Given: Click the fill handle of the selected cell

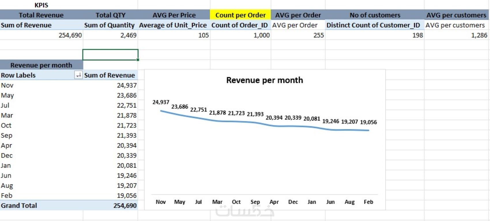Looking at the screenshot, I should [138, 60].
